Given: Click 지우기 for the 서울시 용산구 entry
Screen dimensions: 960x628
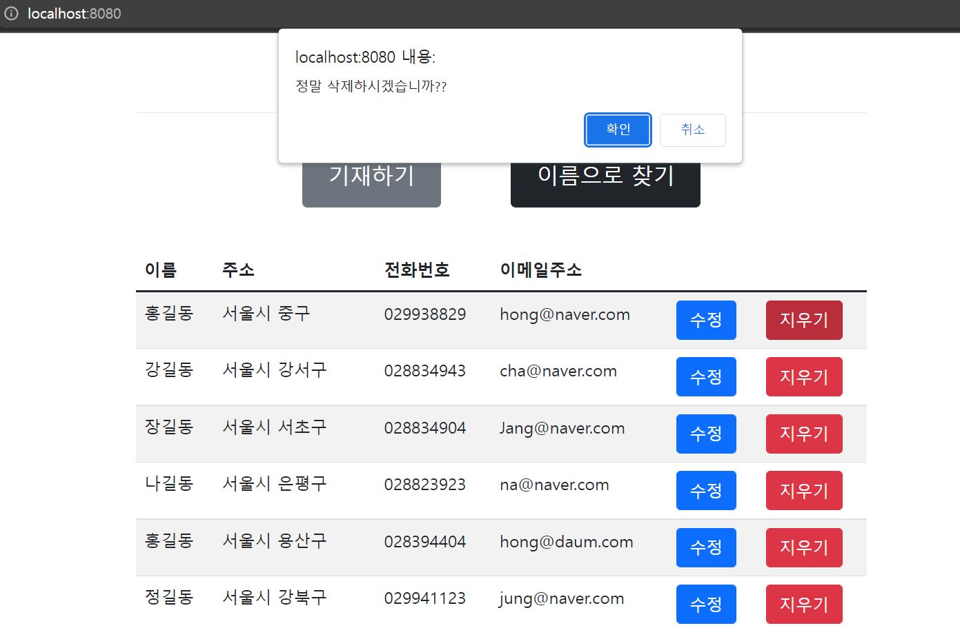Looking at the screenshot, I should (x=803, y=547).
